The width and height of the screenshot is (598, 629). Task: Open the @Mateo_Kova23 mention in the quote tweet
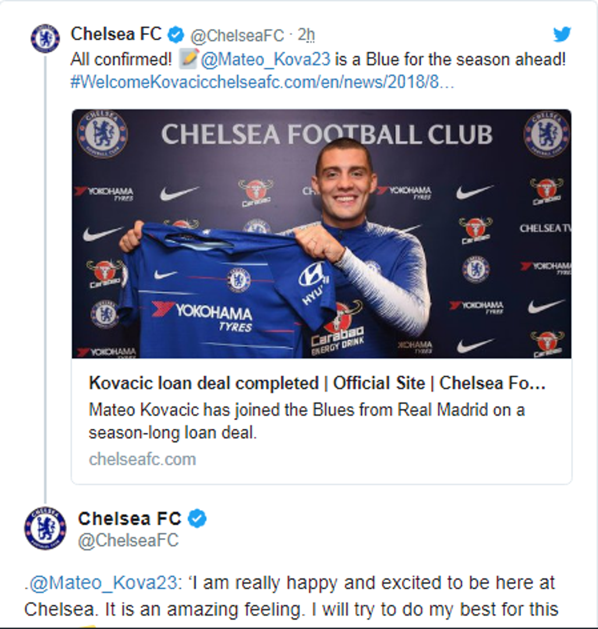point(102,582)
